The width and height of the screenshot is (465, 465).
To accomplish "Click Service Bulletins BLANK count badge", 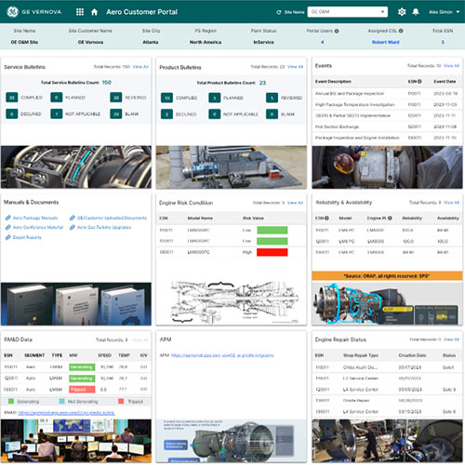I will (116, 114).
